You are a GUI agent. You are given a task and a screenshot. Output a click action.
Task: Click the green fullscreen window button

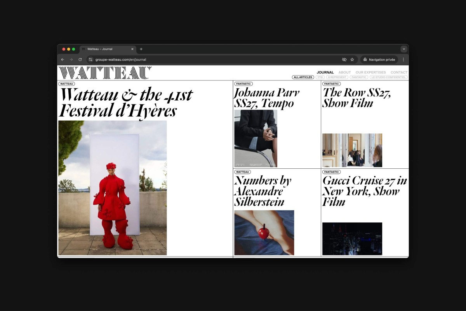[x=73, y=49]
